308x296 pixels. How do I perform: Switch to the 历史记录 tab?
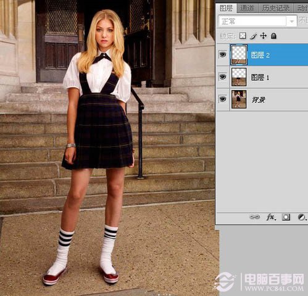(x=276, y=8)
